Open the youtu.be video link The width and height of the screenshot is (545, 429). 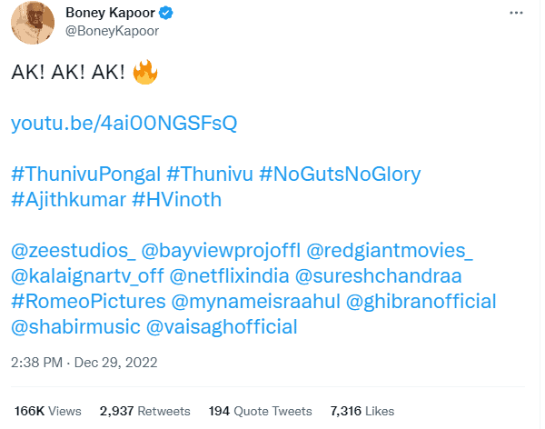124,123
